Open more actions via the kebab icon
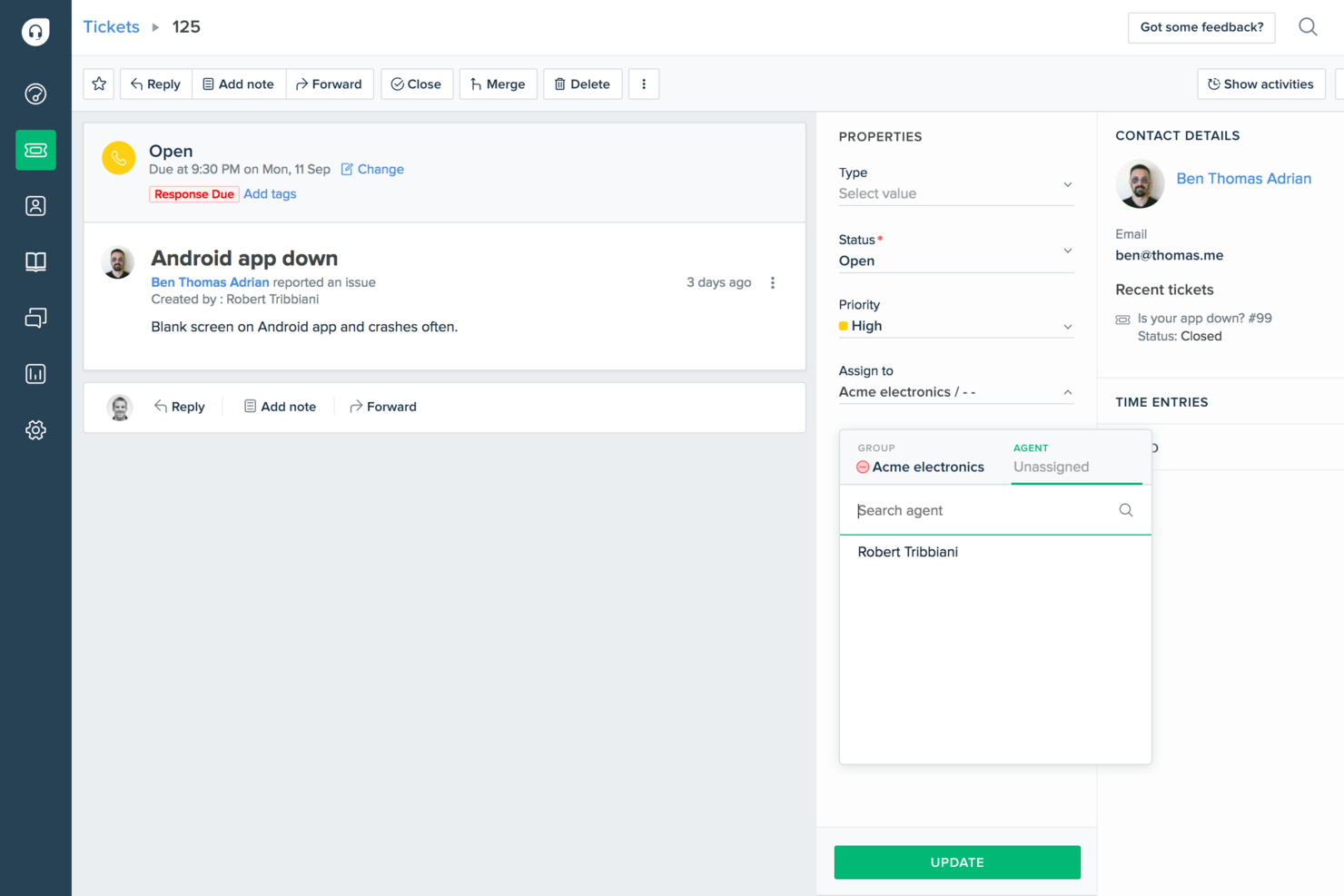1344x896 pixels. click(644, 84)
